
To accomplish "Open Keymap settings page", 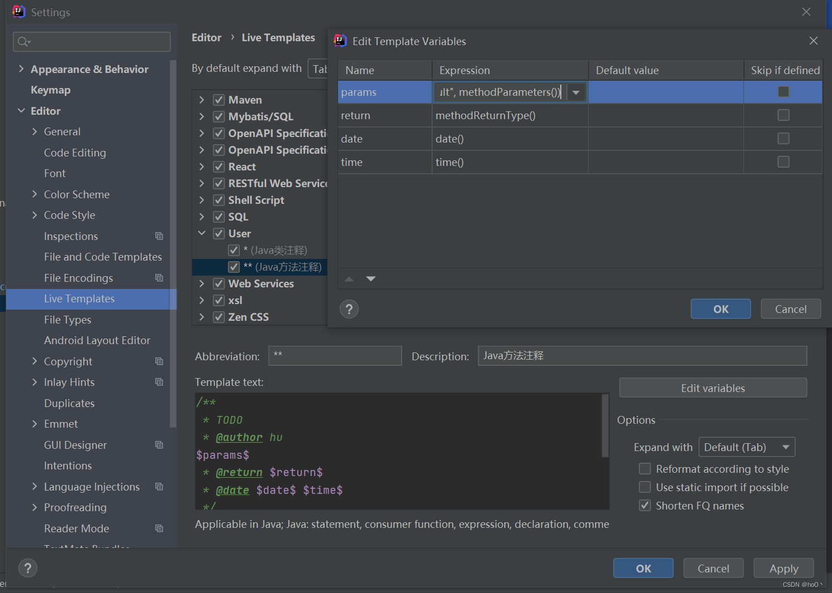I will click(51, 90).
